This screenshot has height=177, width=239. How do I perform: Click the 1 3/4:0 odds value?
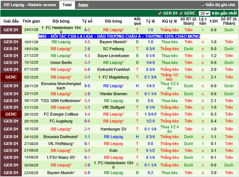pos(151,114)
